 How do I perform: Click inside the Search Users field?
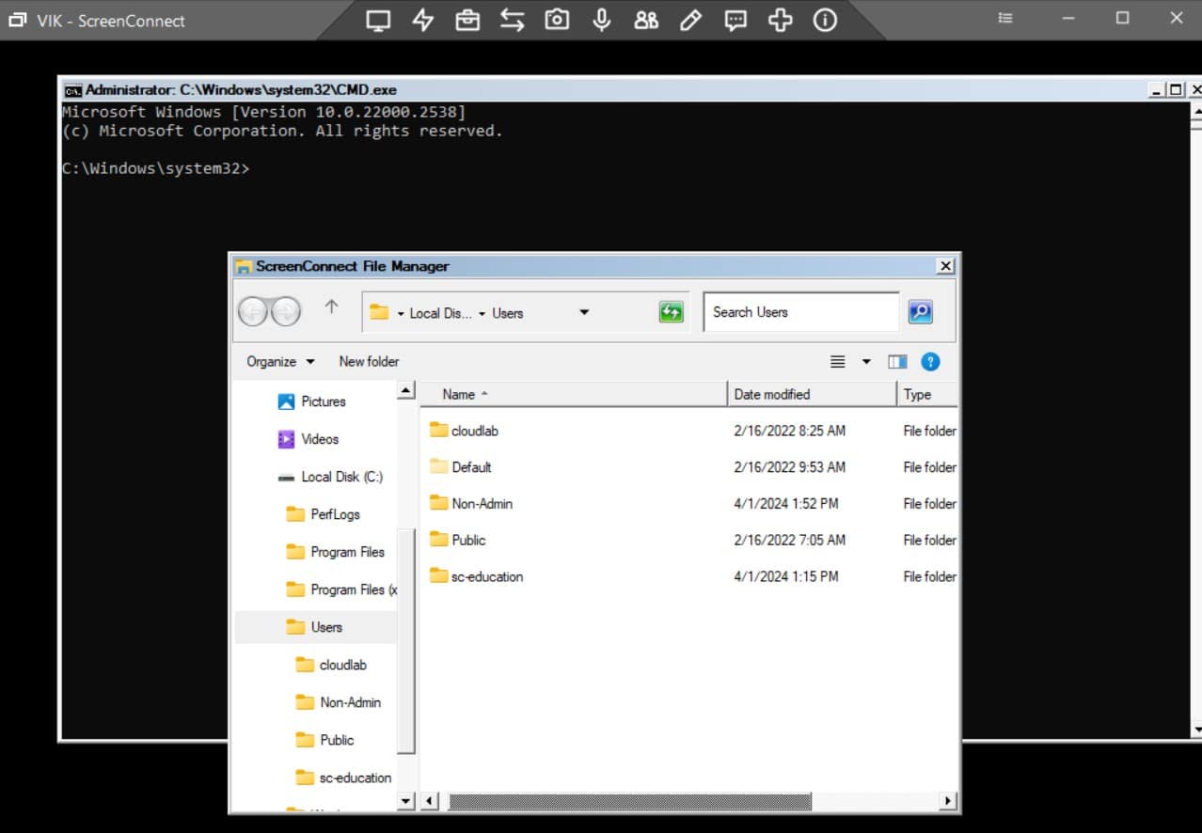click(800, 311)
